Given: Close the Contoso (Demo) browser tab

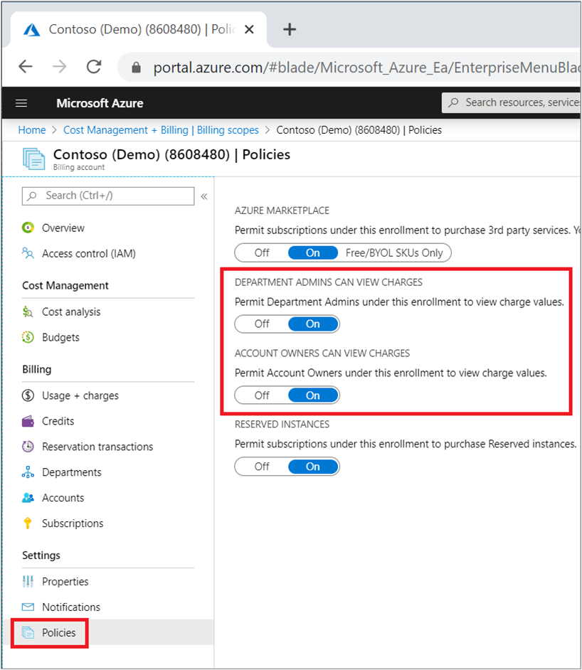Looking at the screenshot, I should (249, 29).
